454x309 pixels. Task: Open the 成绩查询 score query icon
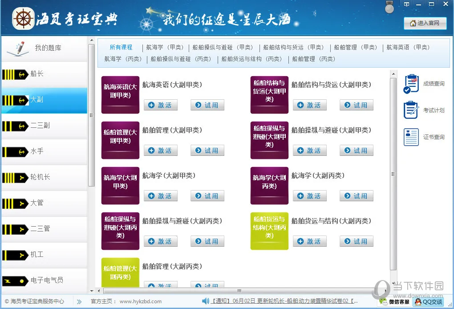(411, 84)
